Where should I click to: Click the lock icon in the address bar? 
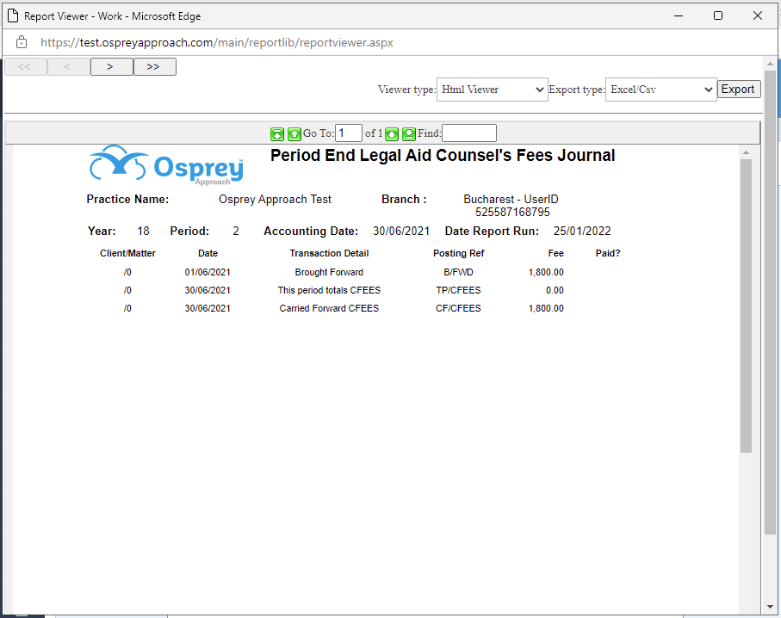(x=22, y=42)
